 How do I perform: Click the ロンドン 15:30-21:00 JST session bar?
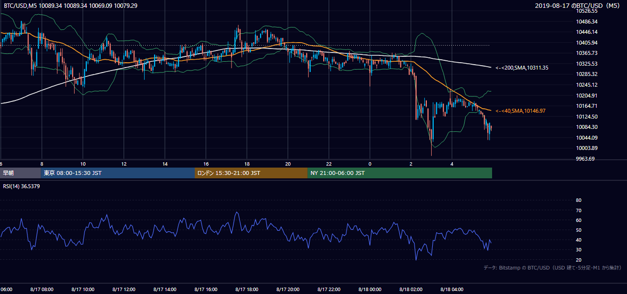click(251, 173)
